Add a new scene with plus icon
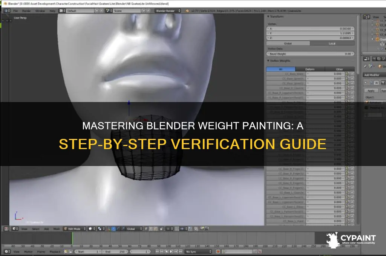Viewport: 386px width, 256px height. tap(144, 11)
